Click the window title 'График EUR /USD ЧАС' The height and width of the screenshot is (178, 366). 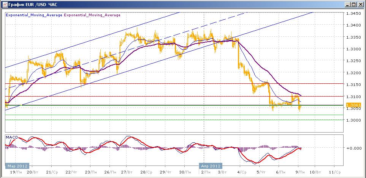coord(32,5)
